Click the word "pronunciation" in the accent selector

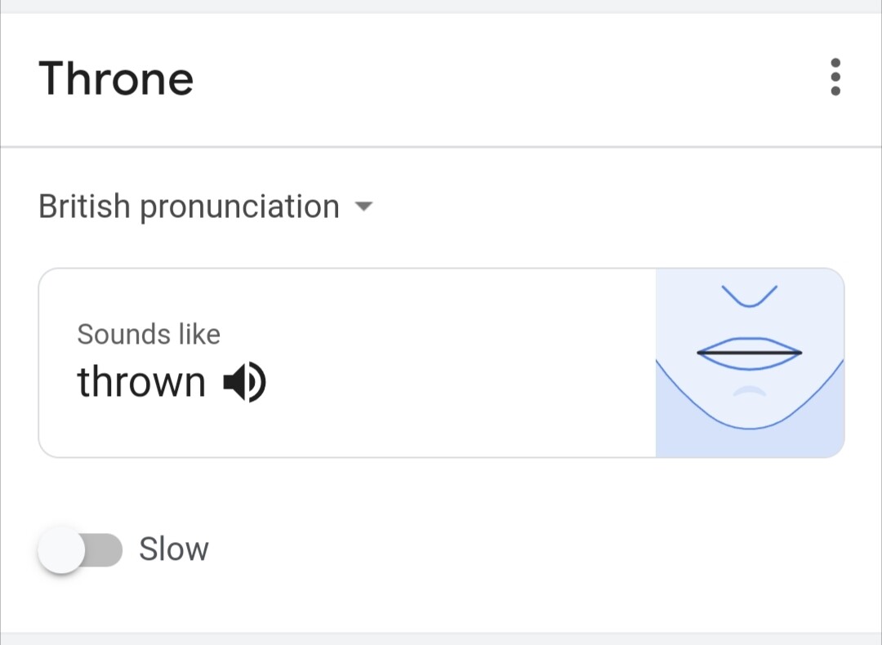tap(238, 207)
